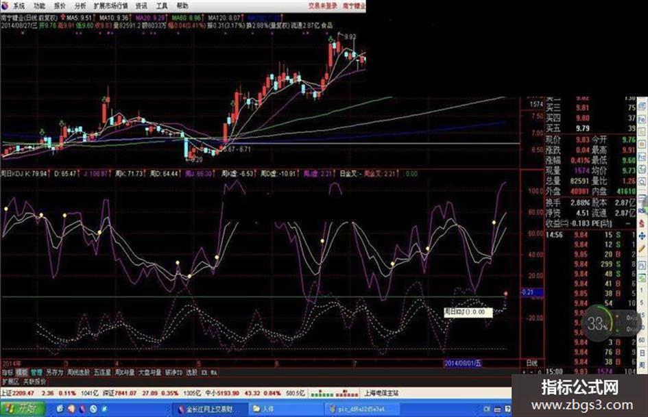Screen dimensions: 648x417
Task: Click the 买五 9.79 order row
Action: coord(590,129)
